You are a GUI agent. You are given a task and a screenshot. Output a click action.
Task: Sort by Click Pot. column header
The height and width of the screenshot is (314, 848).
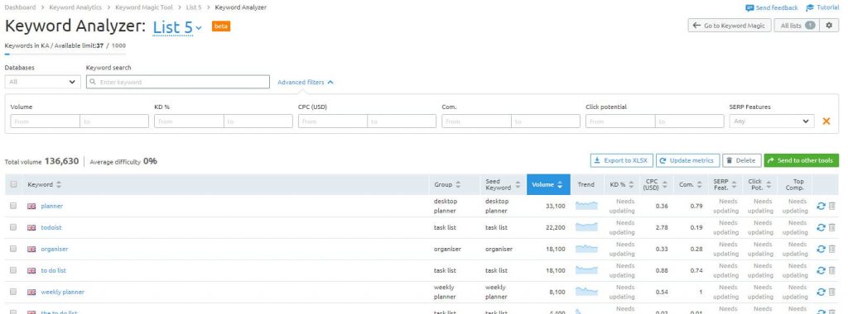coord(759,184)
